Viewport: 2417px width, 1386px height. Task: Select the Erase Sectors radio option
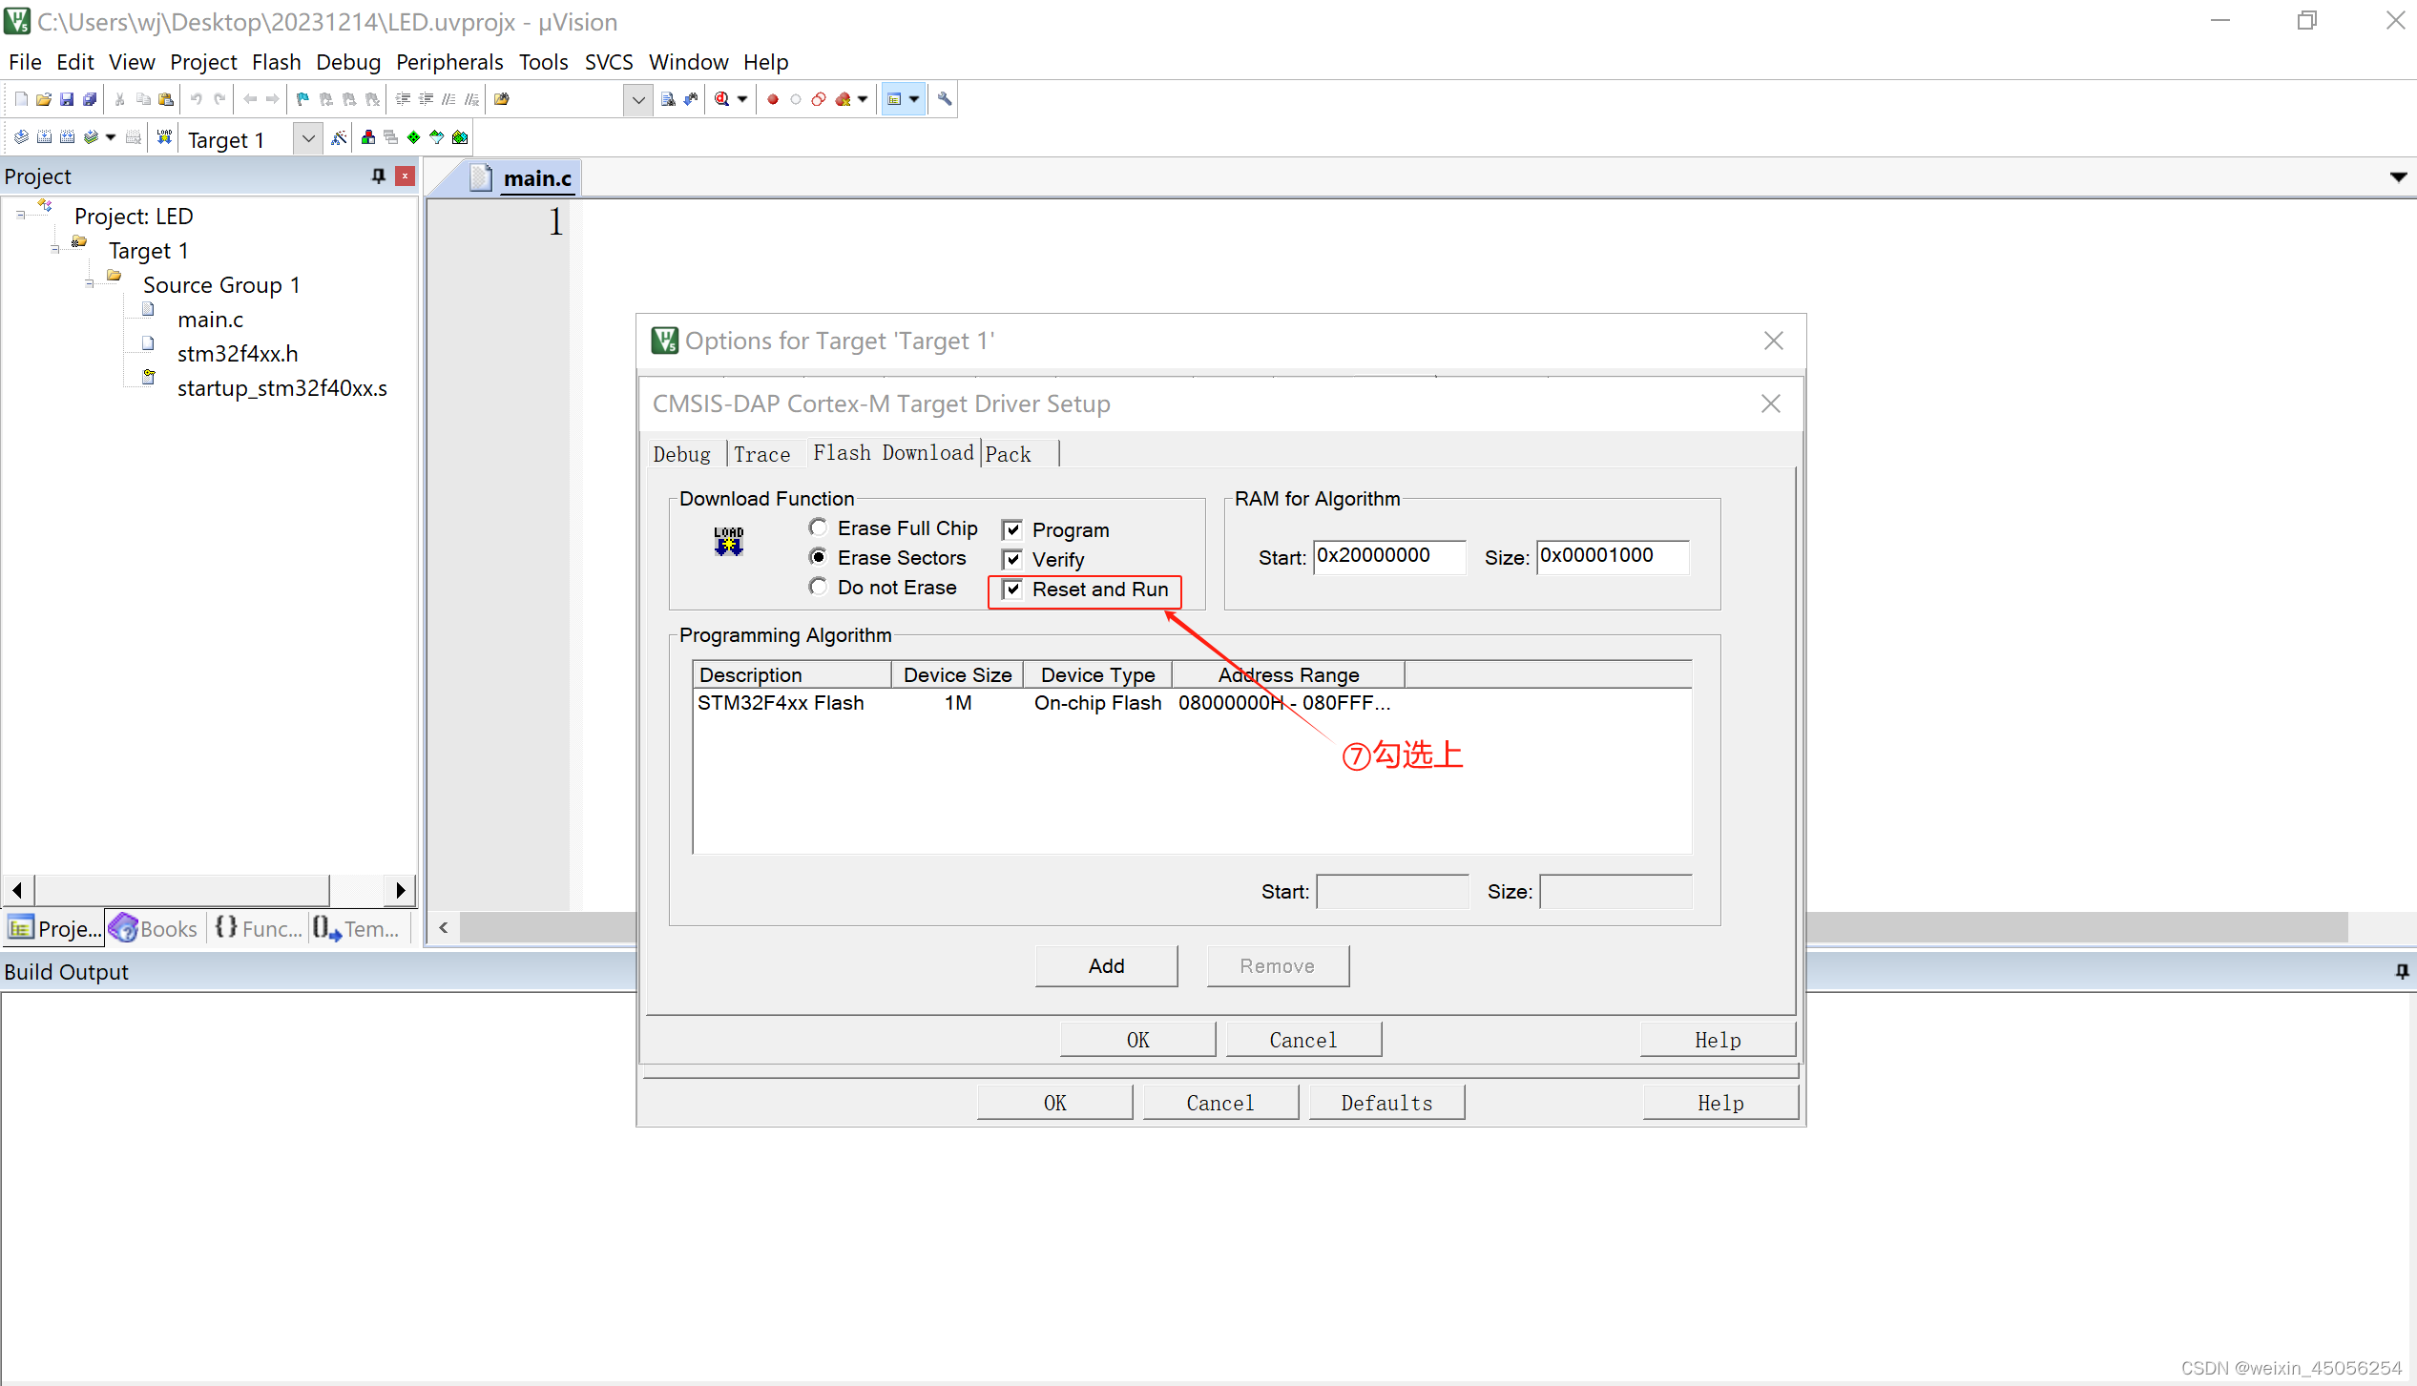point(818,557)
